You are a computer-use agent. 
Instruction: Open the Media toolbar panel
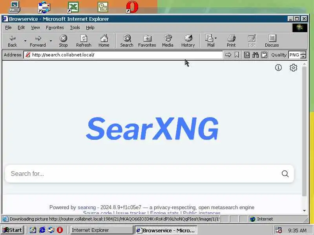point(168,41)
